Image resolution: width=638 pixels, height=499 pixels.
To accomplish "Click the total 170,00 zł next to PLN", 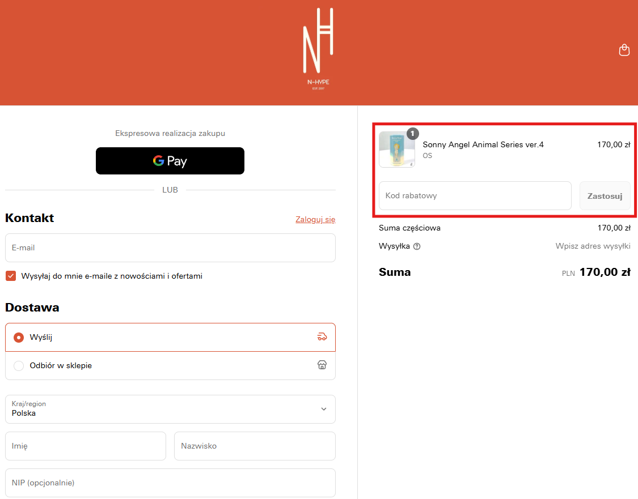I will [x=605, y=272].
